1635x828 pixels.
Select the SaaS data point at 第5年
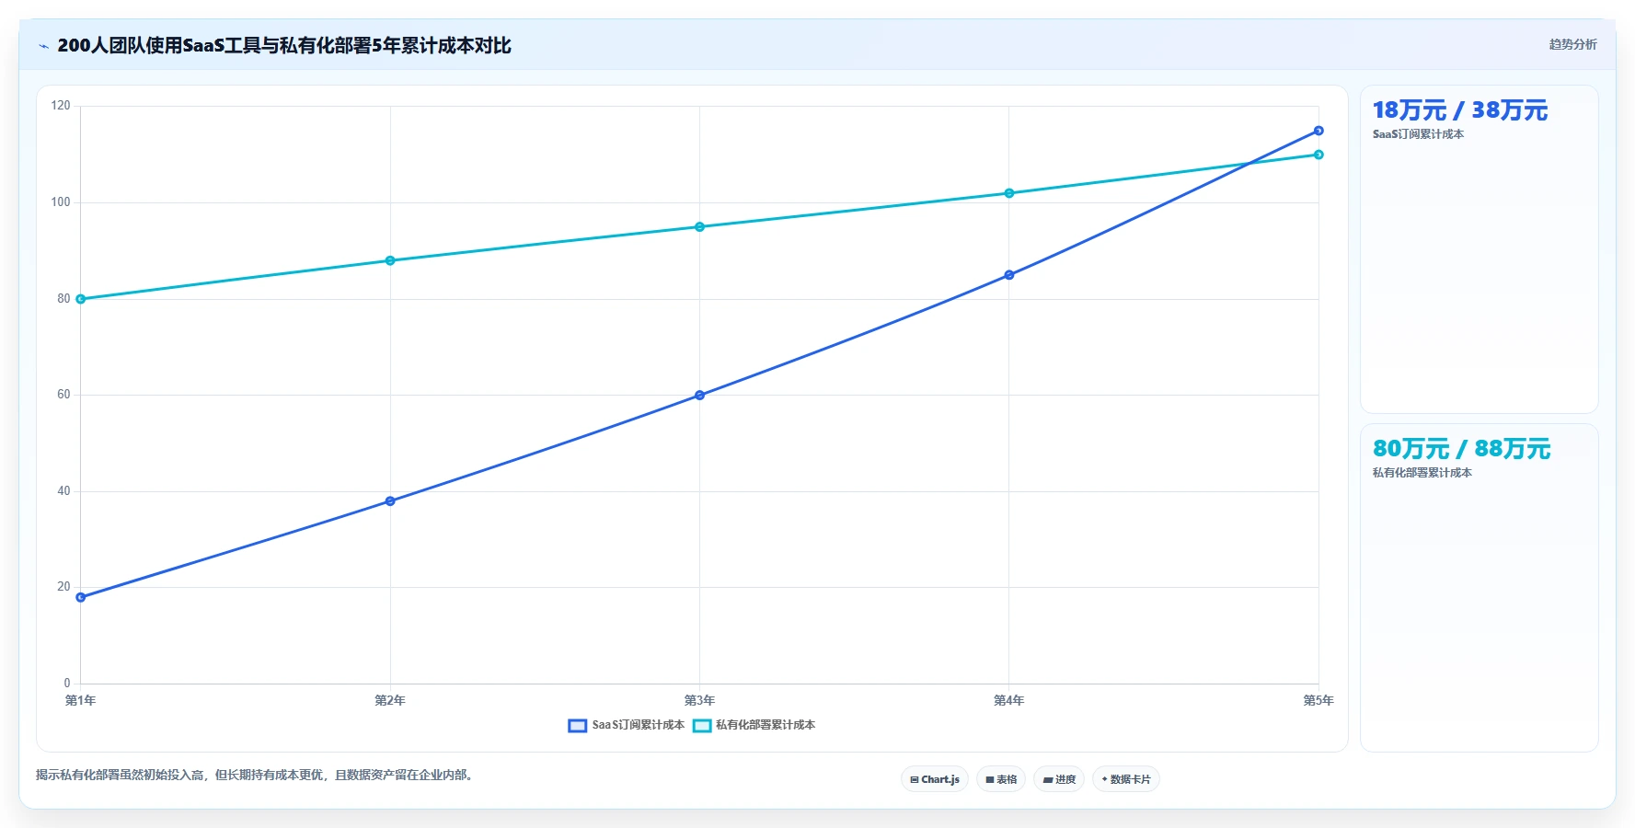tap(1318, 131)
